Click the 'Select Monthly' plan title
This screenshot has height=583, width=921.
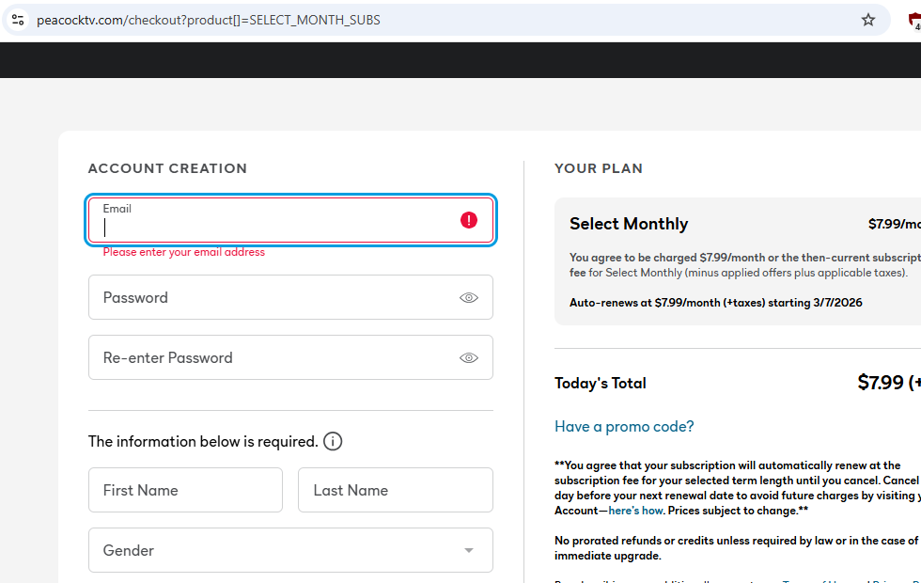click(x=629, y=224)
